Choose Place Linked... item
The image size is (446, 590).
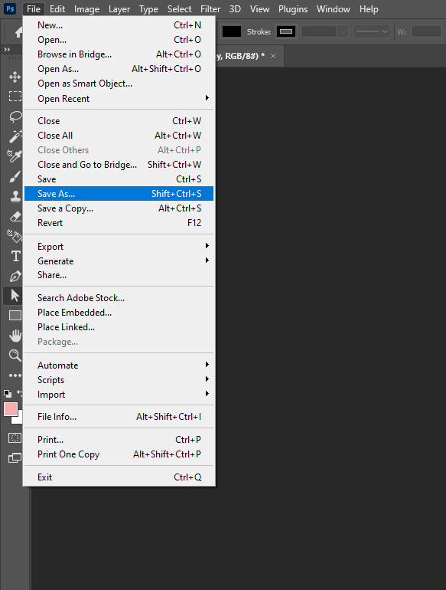point(119,327)
